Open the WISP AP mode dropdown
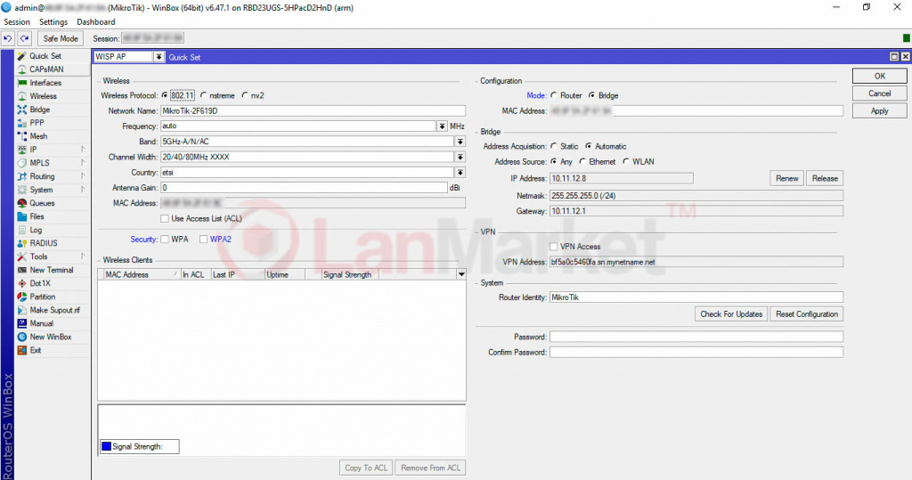Screen dimensions: 912x480 pos(159,57)
